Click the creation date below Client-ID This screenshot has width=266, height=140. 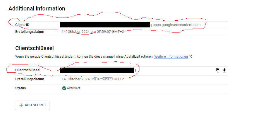93,32
